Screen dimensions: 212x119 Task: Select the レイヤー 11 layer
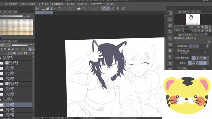coord(16,115)
